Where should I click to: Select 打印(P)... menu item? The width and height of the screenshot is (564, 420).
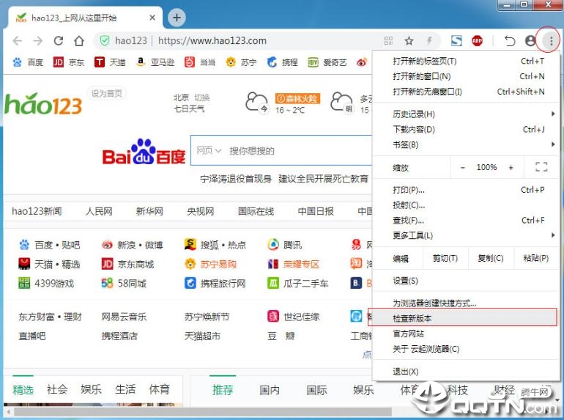tap(467, 190)
